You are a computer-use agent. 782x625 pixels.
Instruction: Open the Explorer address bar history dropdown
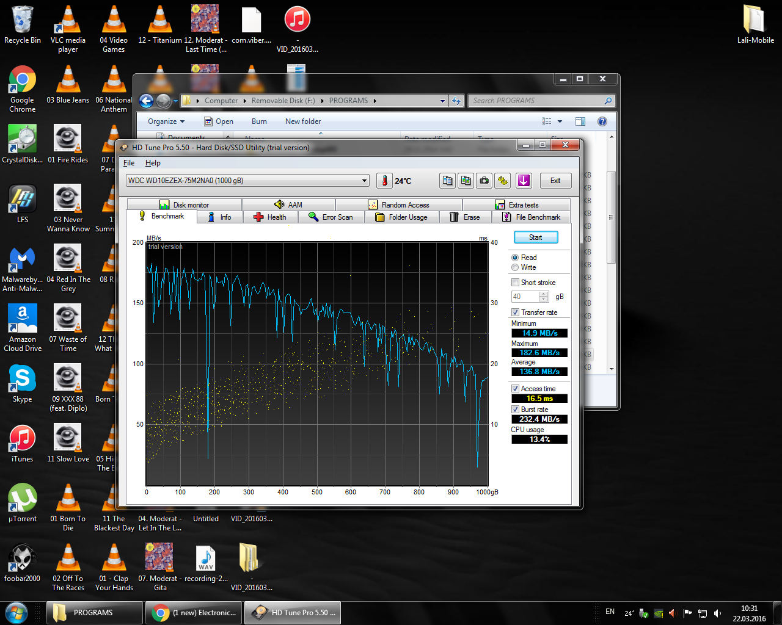(442, 101)
